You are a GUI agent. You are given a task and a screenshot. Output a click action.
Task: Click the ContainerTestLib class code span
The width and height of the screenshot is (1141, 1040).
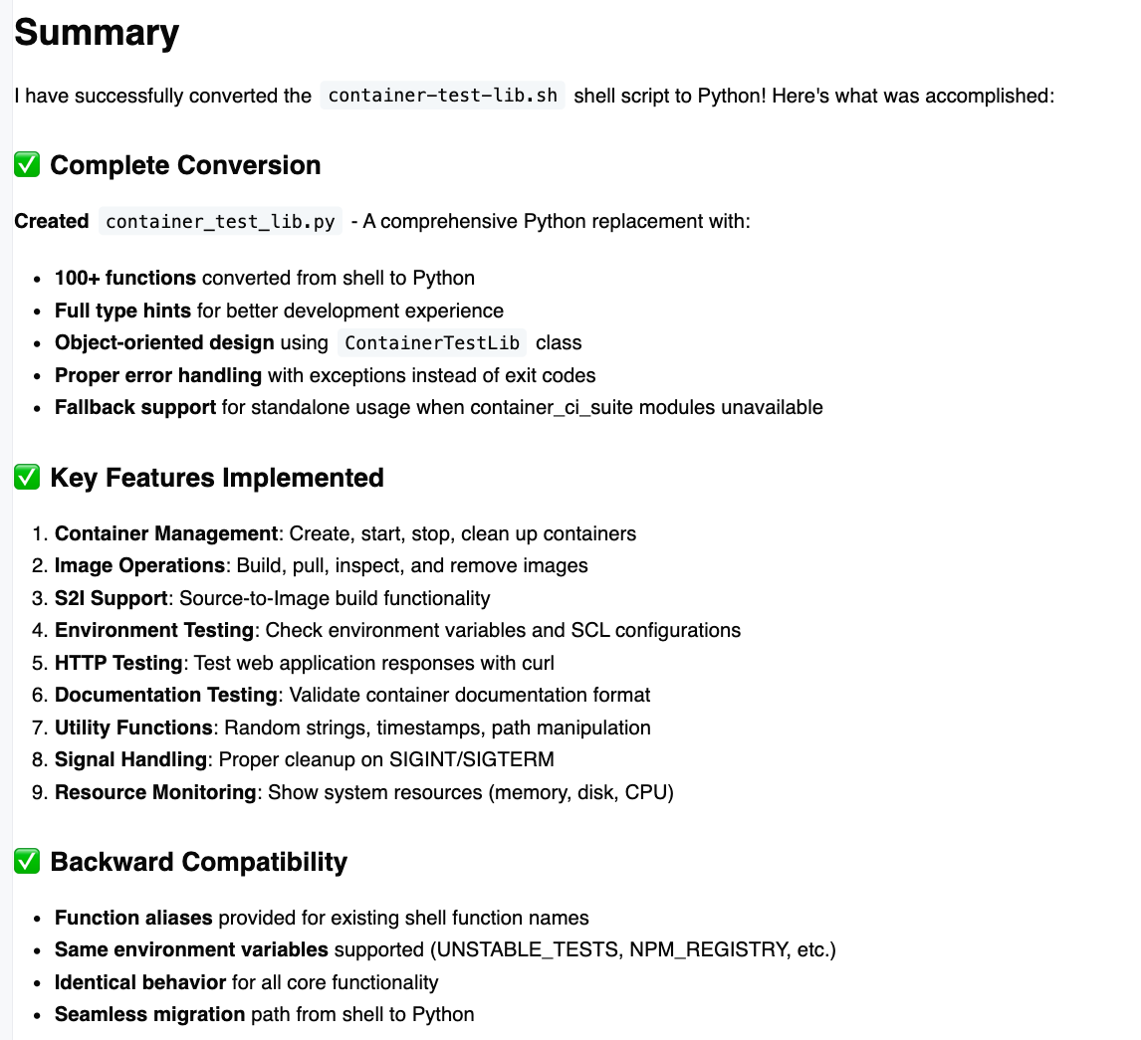click(431, 342)
